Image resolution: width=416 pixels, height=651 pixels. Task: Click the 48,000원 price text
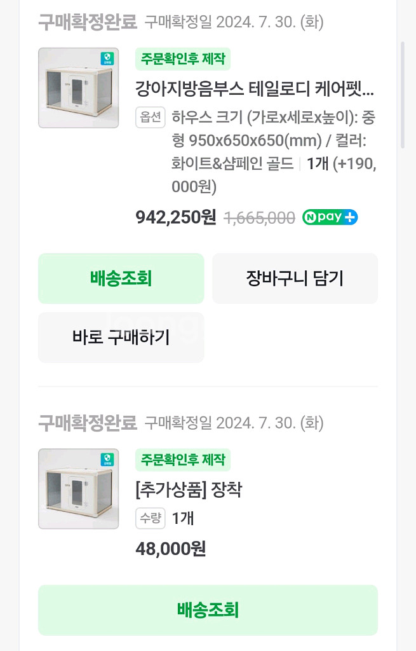click(x=171, y=549)
